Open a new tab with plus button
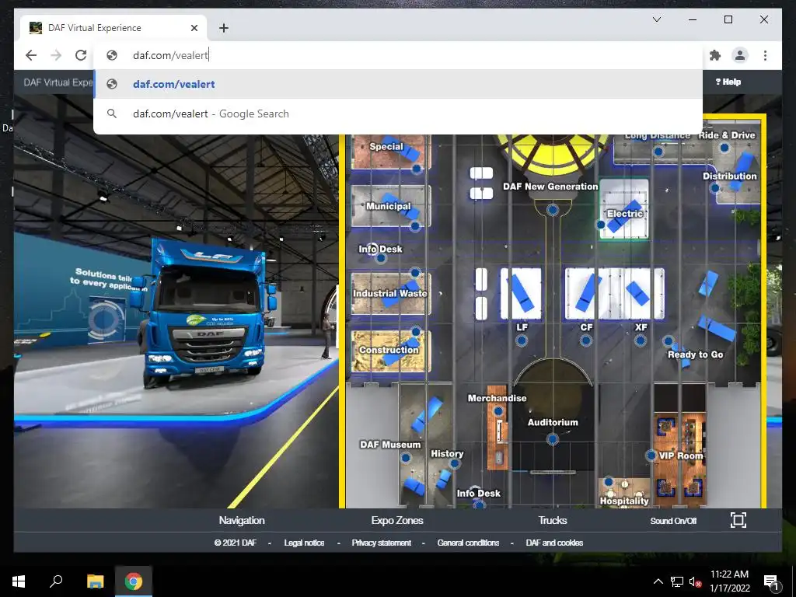 tap(224, 28)
